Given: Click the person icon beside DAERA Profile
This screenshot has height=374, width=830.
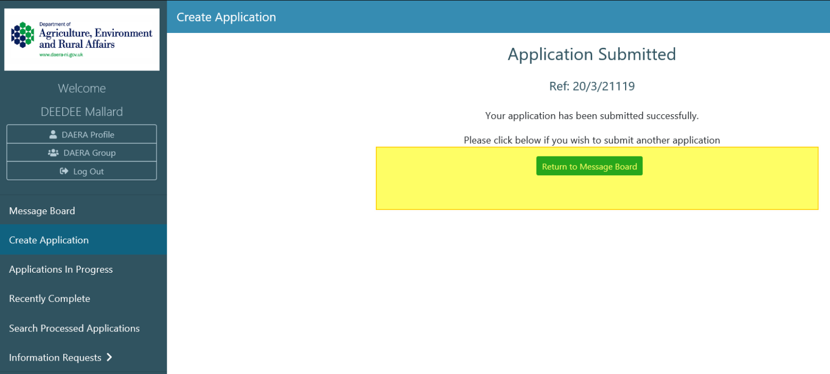Looking at the screenshot, I should 53,134.
